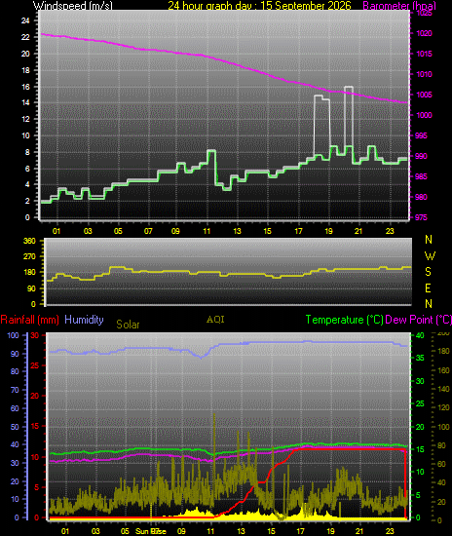Click the Solar legend label
Image resolution: width=452 pixels, height=536 pixels.
128,325
